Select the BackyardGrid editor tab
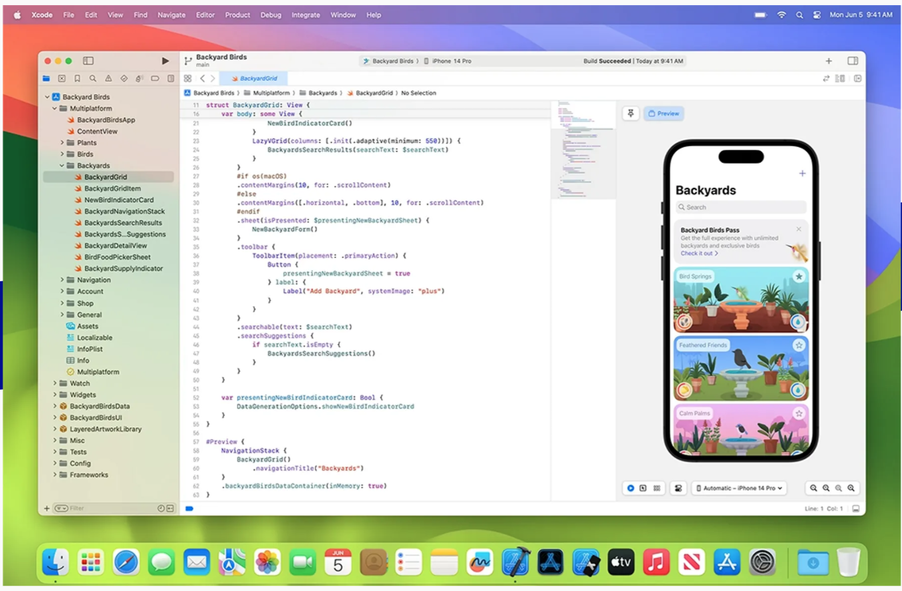 coord(254,78)
